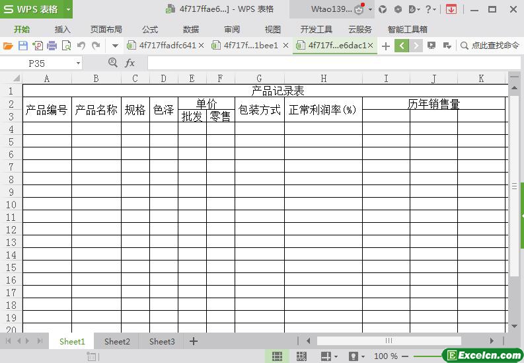The height and width of the screenshot is (363, 524).
Task: Click the export to PDF icon
Action: (38, 46)
